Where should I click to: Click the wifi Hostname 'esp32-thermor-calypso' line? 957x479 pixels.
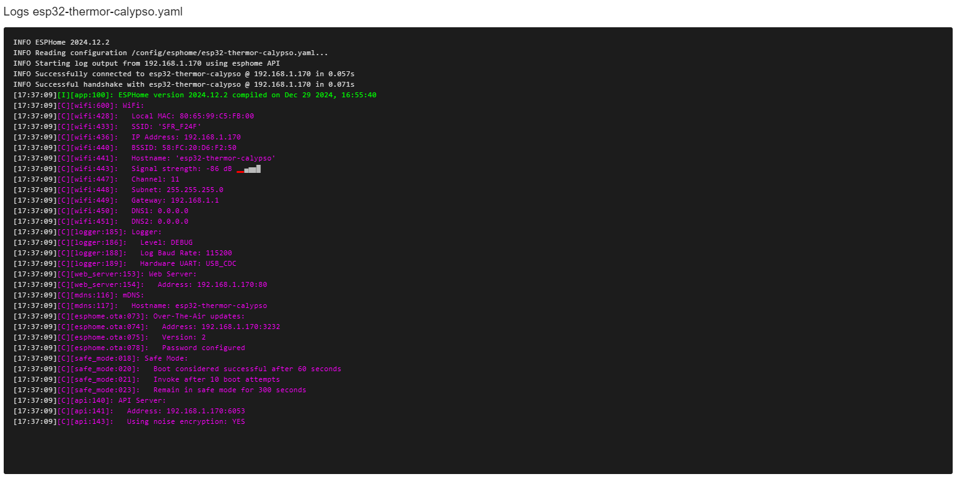click(144, 158)
